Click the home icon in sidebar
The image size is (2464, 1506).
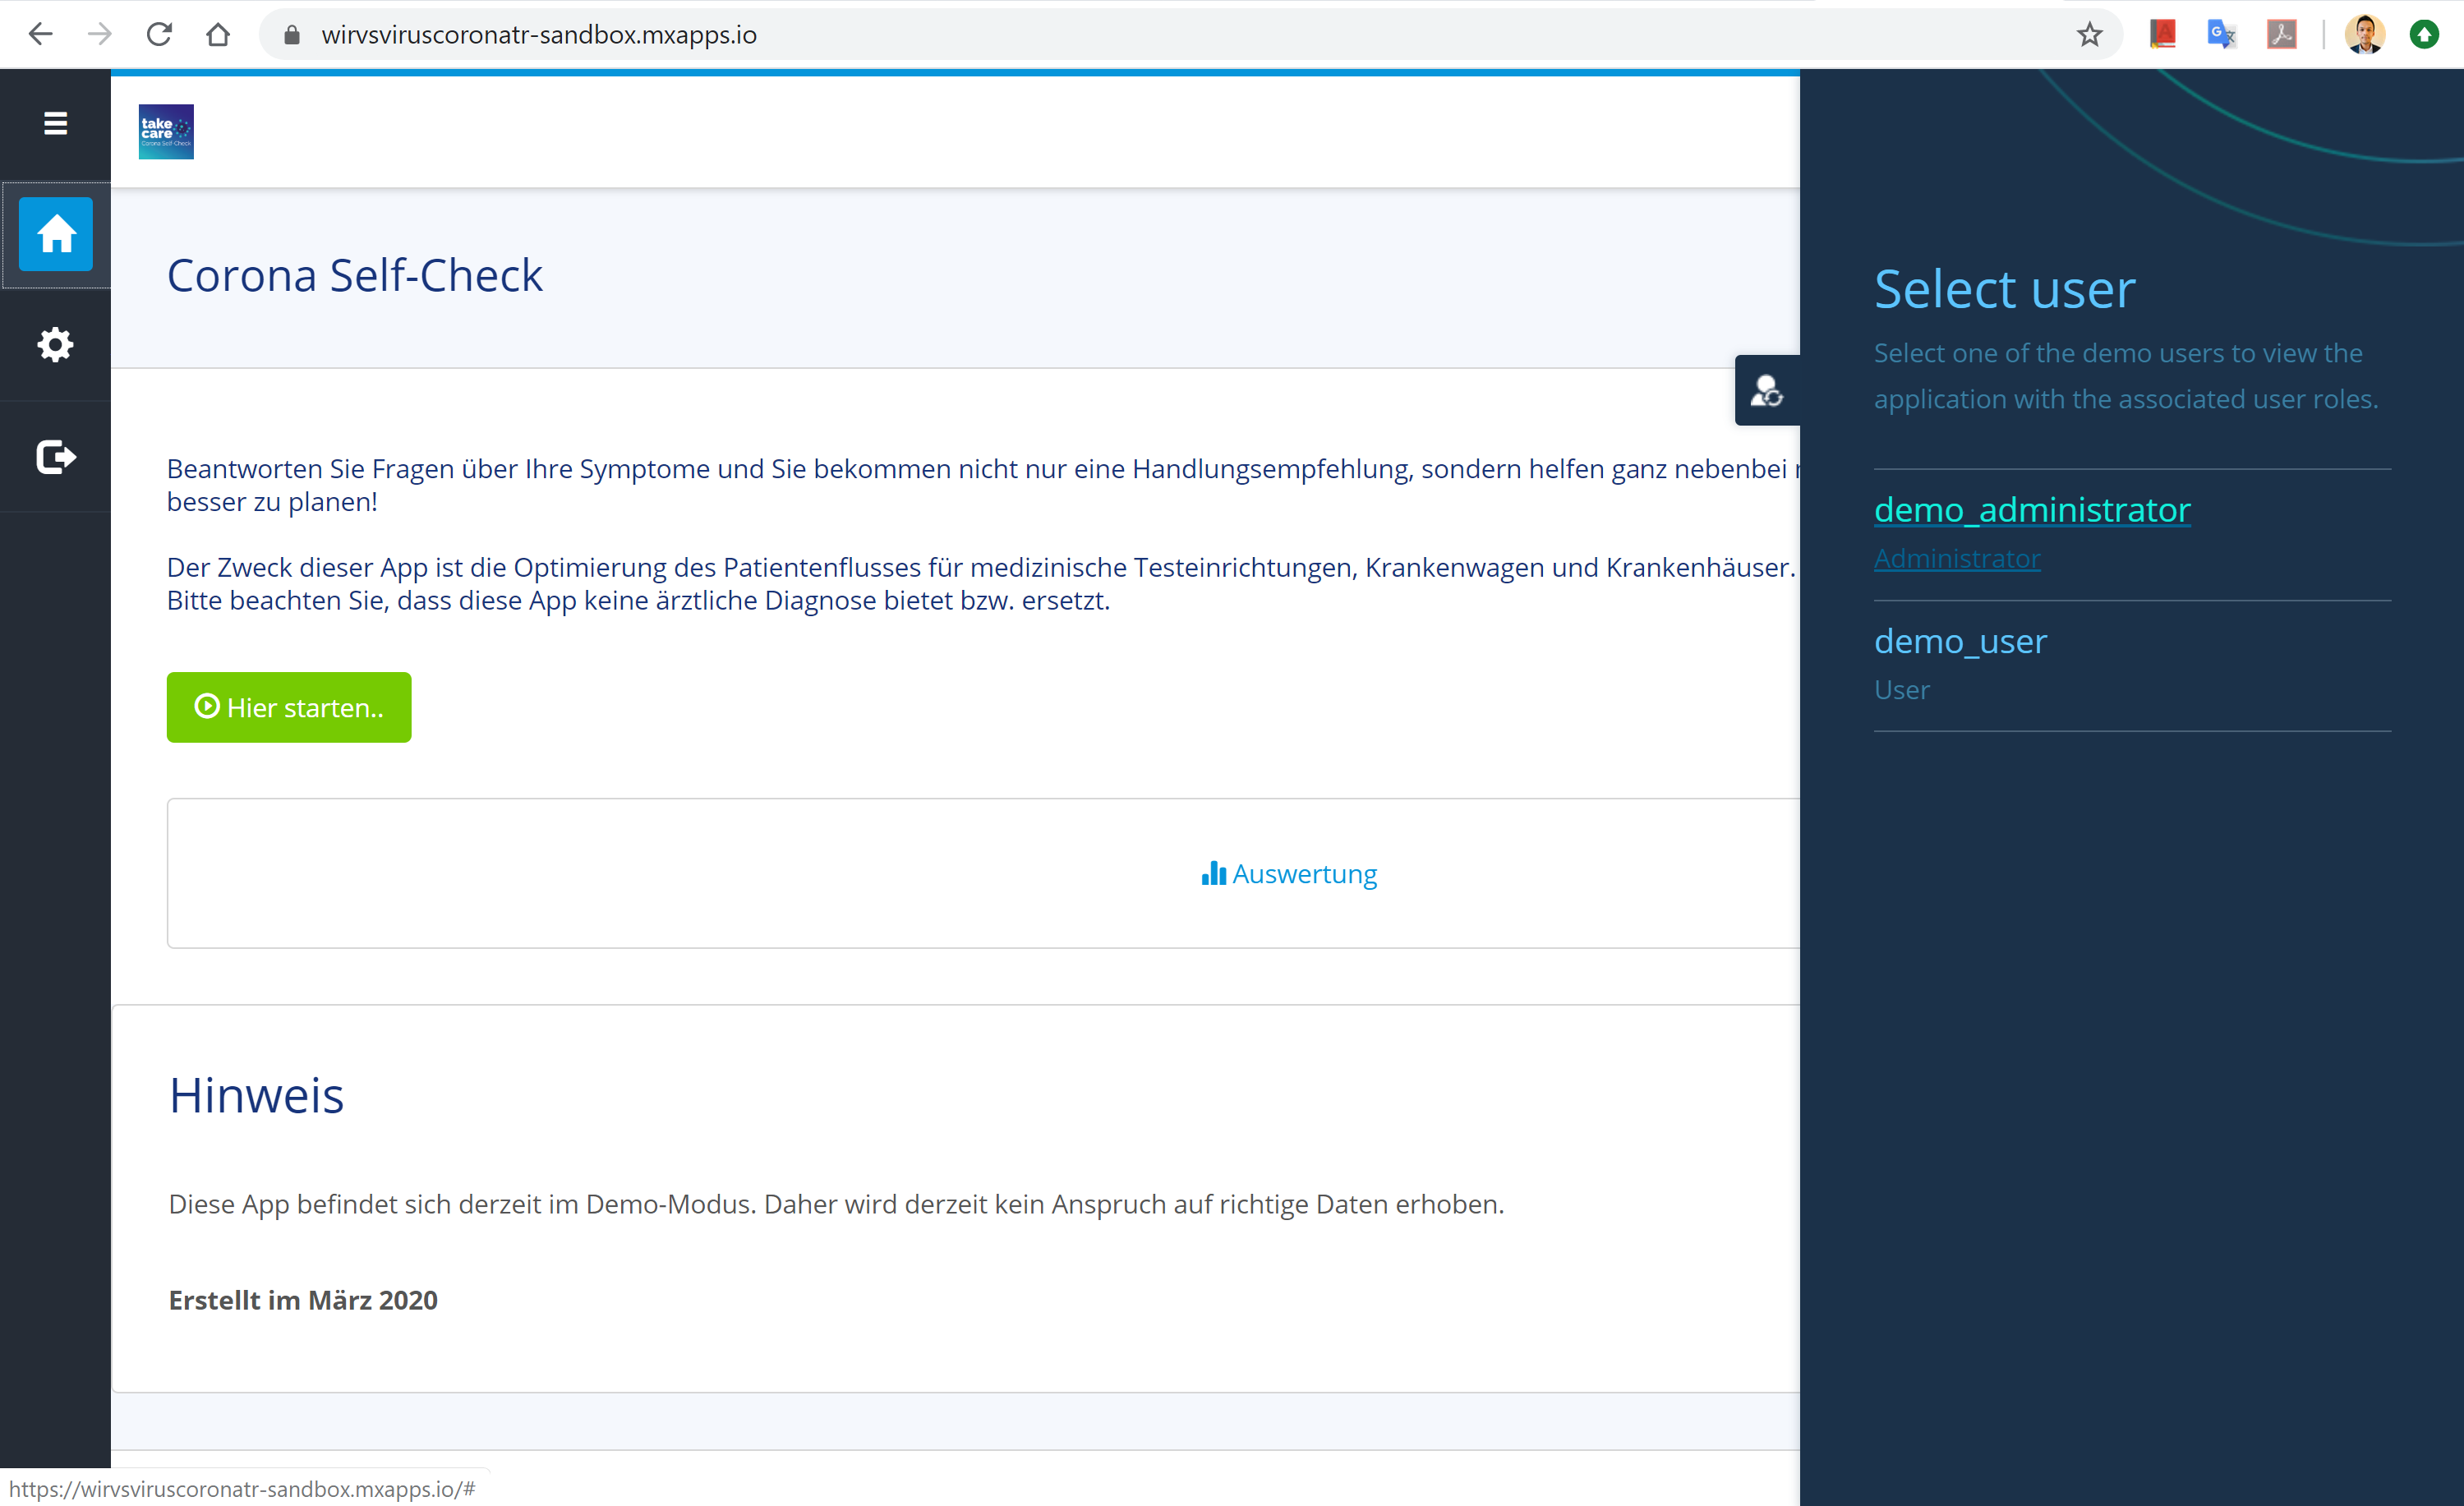click(56, 235)
